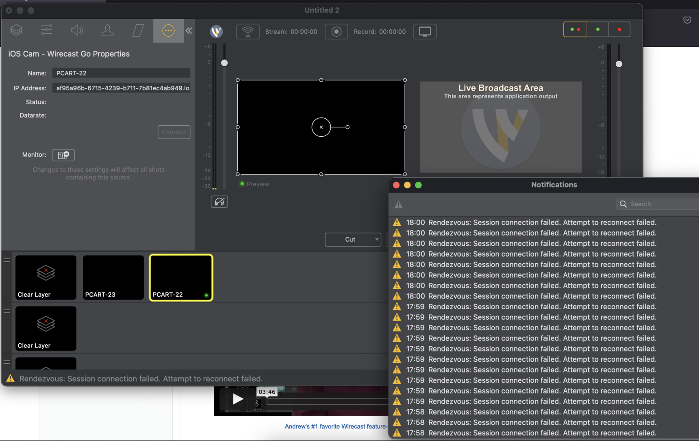
Task: Click the video progress bar in browser
Action: click(328, 402)
